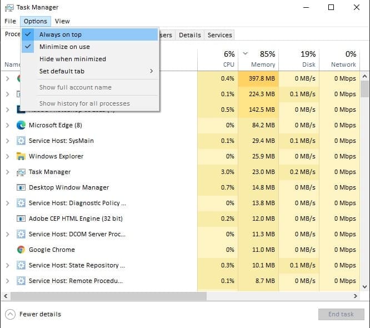
Task: Expand the Service Host: SysMain row
Action: 8,141
